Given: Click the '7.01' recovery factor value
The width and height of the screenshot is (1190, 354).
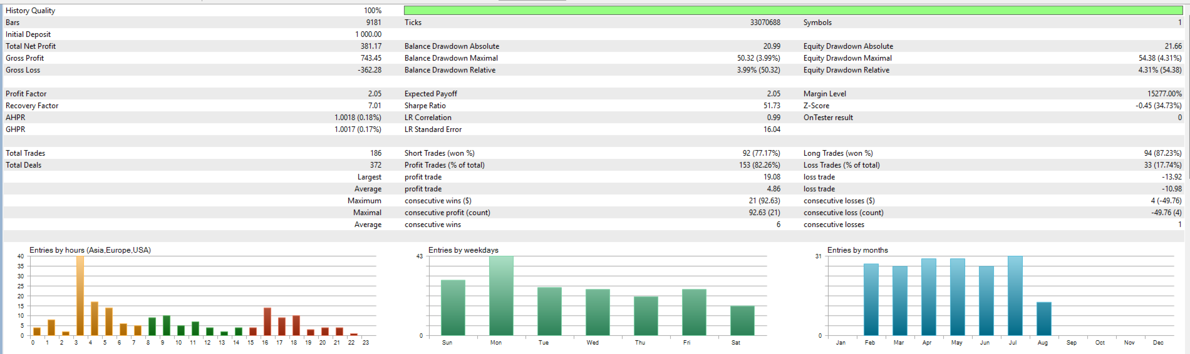Looking at the screenshot, I should point(375,106).
